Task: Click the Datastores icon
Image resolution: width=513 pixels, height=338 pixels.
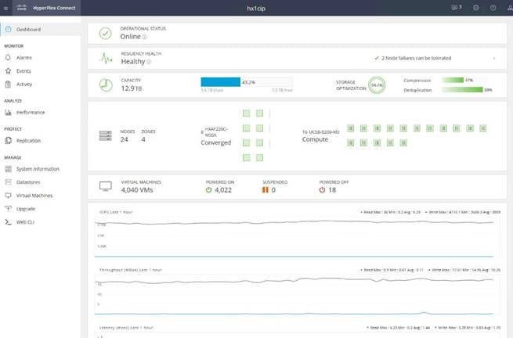Action: click(8, 182)
